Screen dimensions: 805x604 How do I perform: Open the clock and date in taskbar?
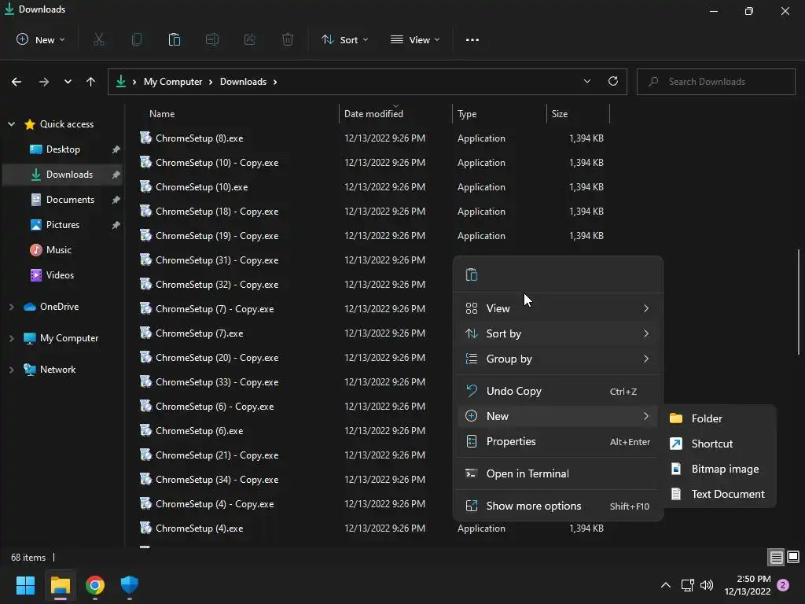point(748,585)
